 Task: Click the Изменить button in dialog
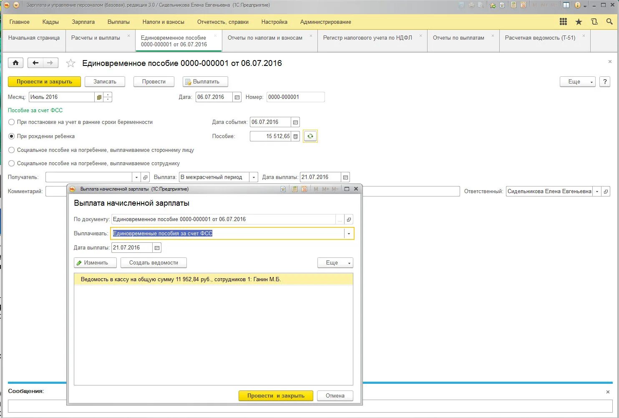[95, 263]
